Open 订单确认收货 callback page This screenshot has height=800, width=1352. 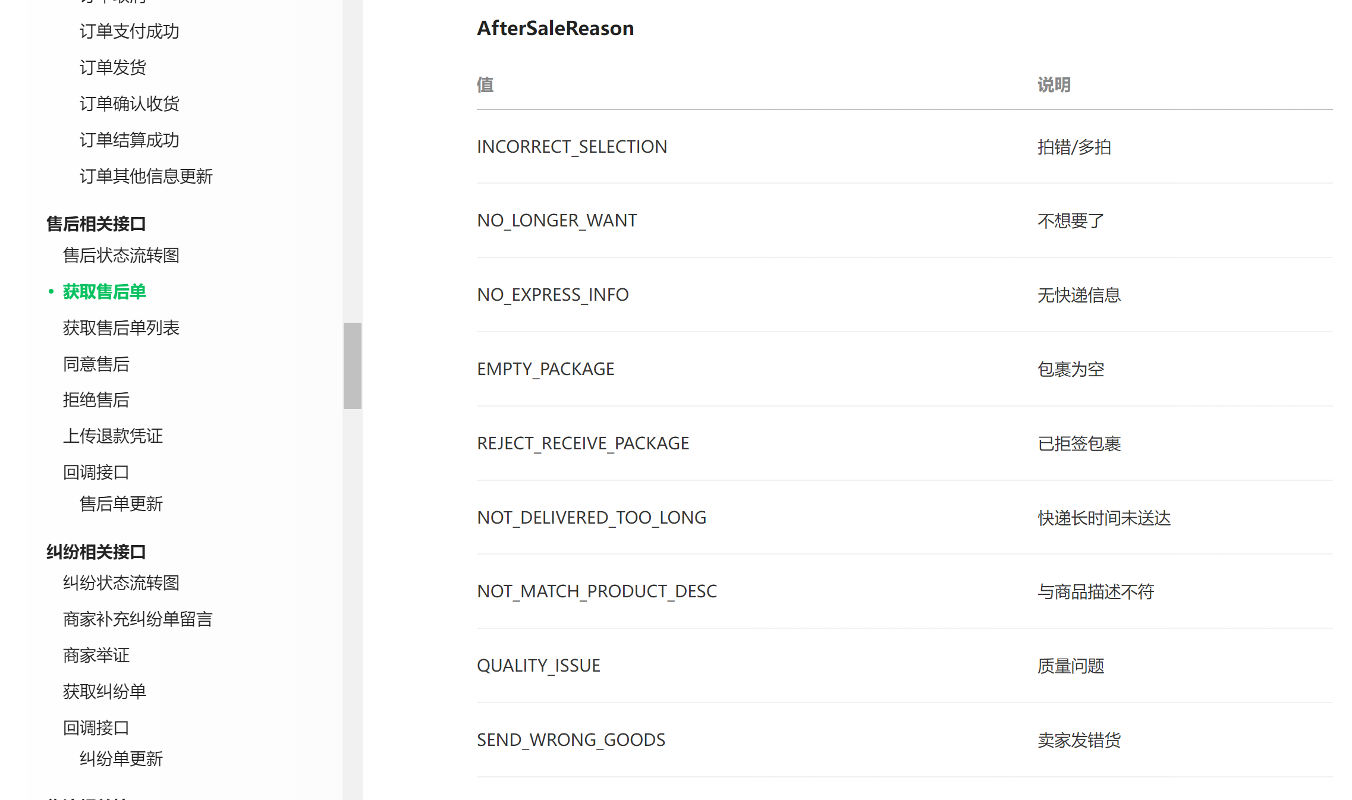129,104
